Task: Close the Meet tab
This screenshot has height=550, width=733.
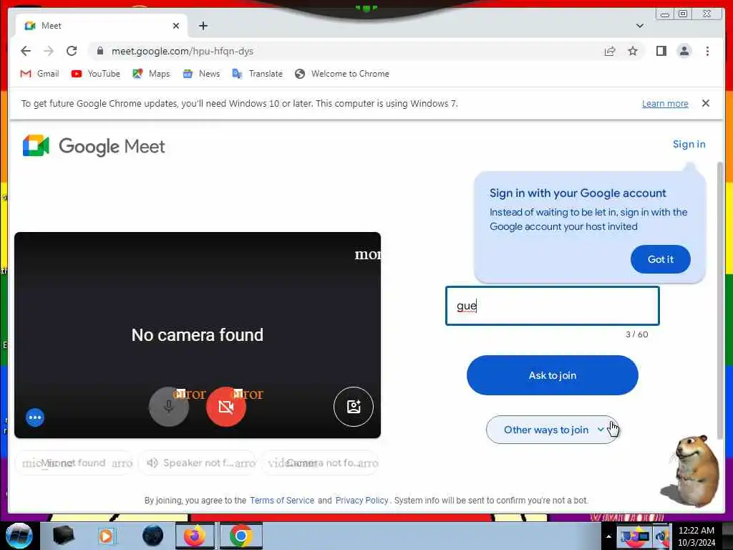Action: pyautogui.click(x=176, y=26)
